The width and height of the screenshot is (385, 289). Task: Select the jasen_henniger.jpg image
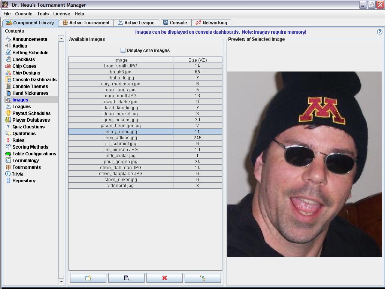pyautogui.click(x=145, y=126)
